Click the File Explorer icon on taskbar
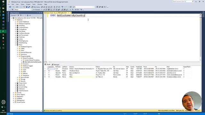This screenshot has height=115, width=205. (3, 8)
